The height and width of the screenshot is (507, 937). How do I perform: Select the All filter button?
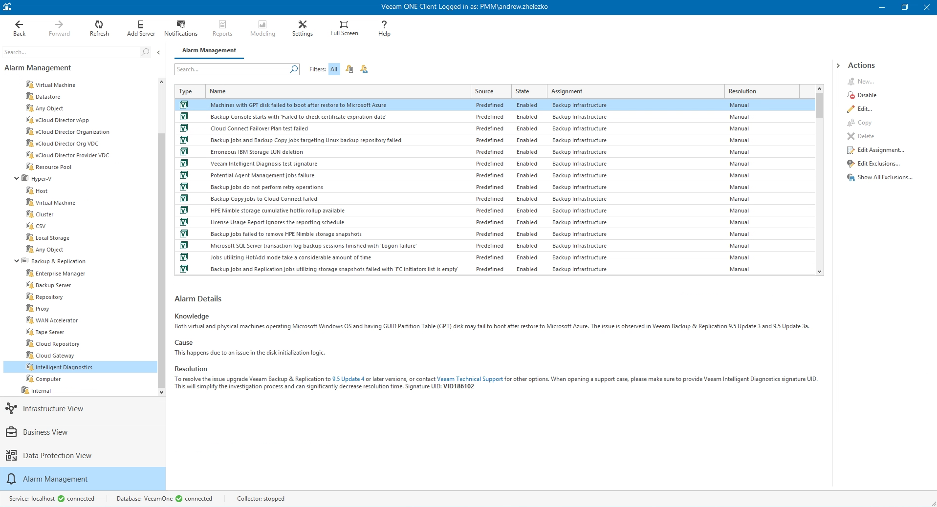coord(334,69)
